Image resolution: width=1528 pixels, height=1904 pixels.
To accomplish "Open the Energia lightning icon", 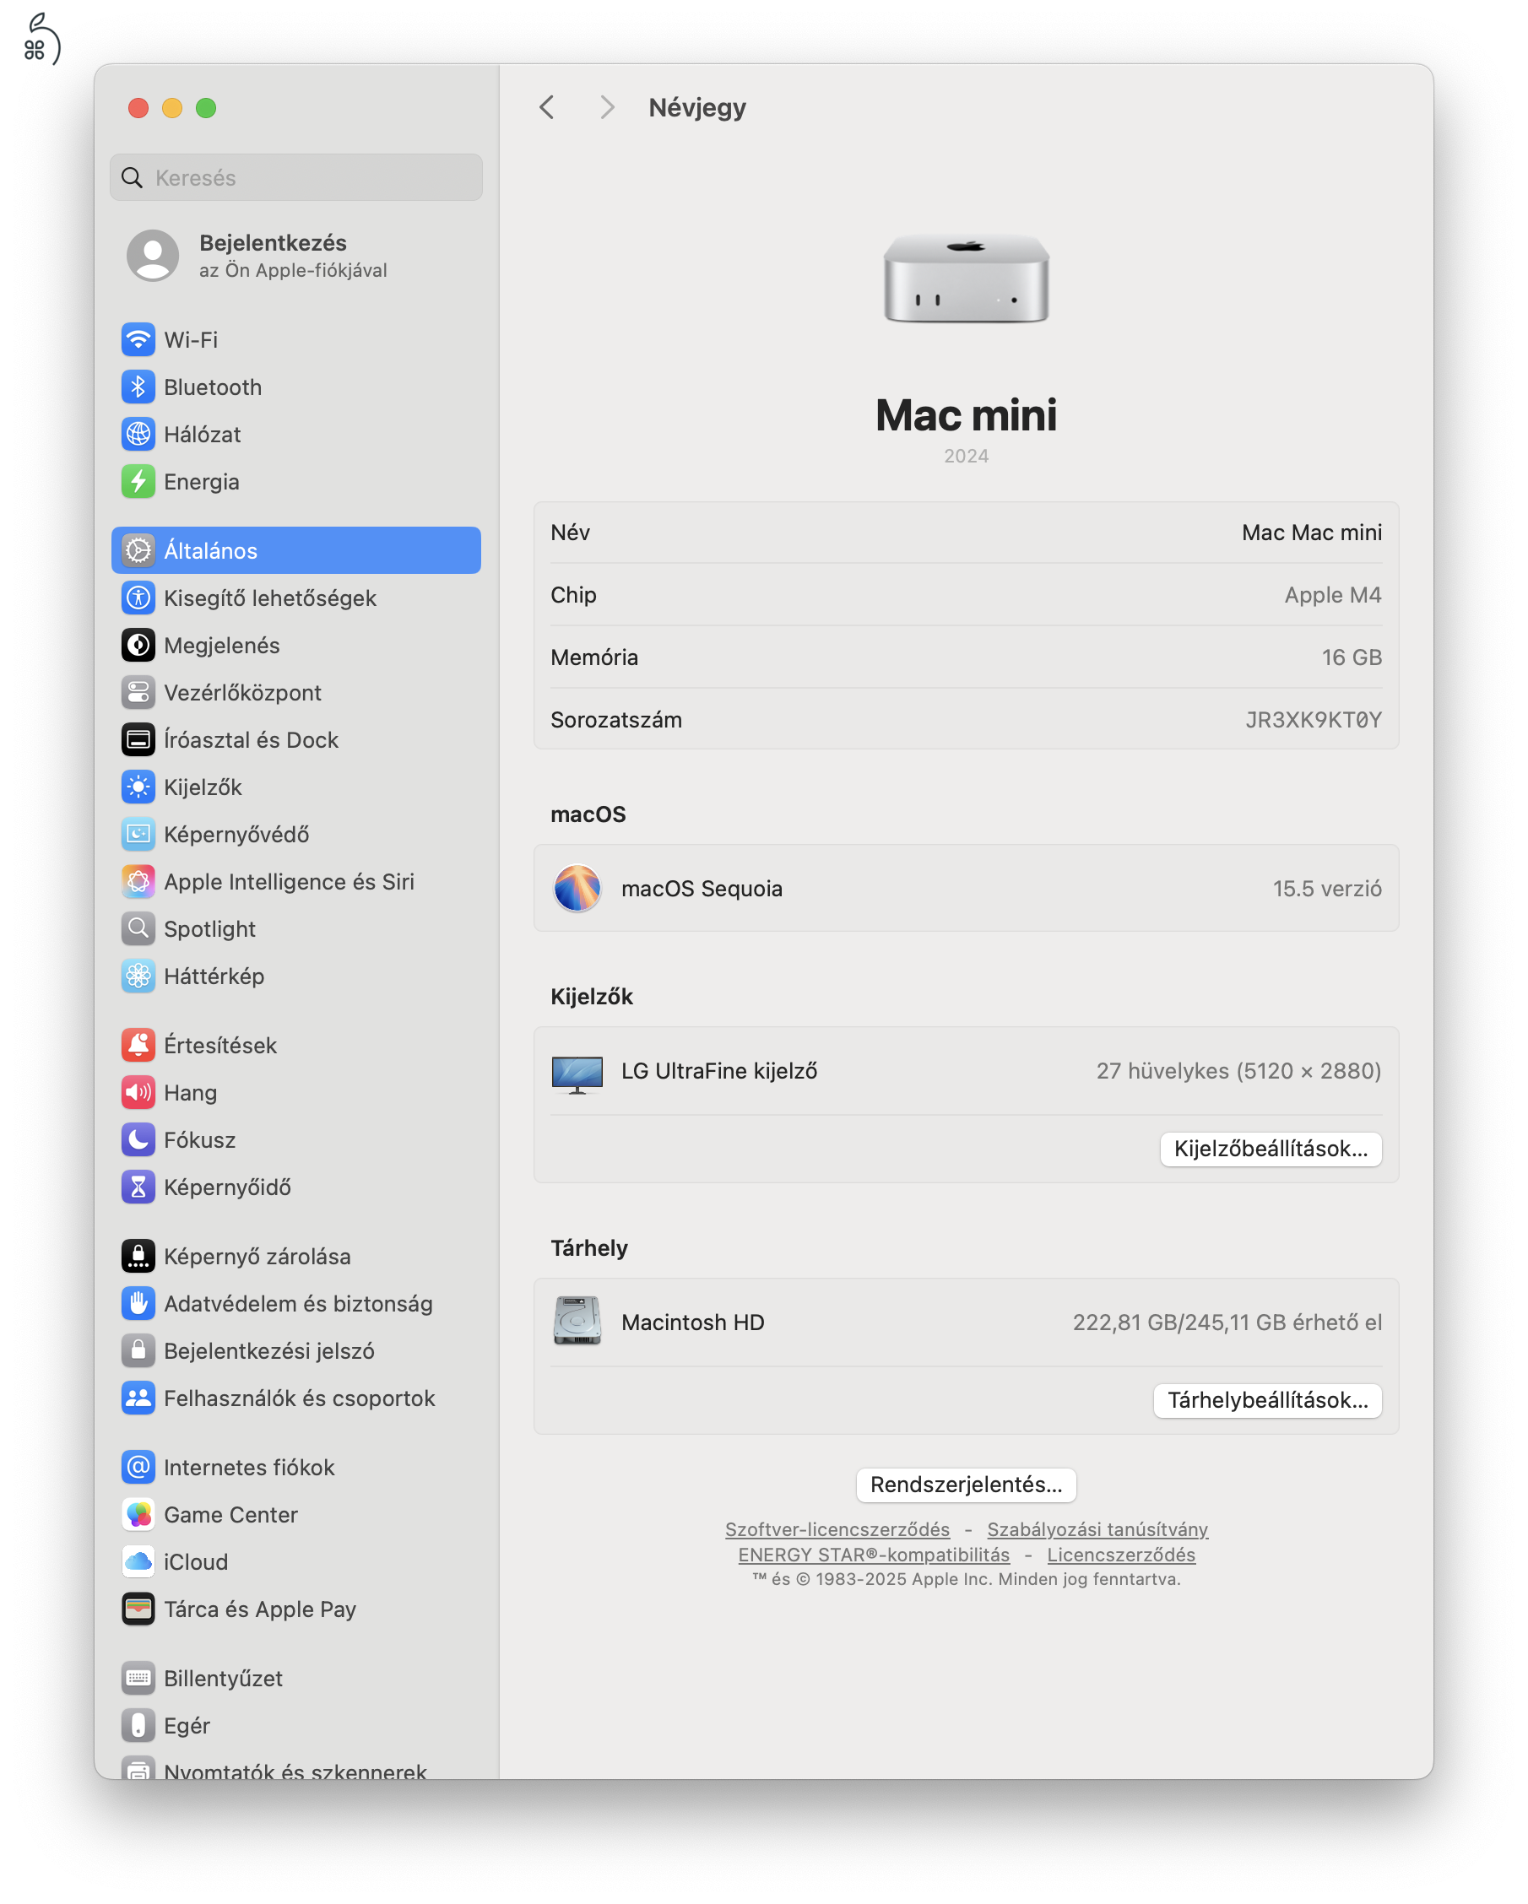I will [138, 481].
